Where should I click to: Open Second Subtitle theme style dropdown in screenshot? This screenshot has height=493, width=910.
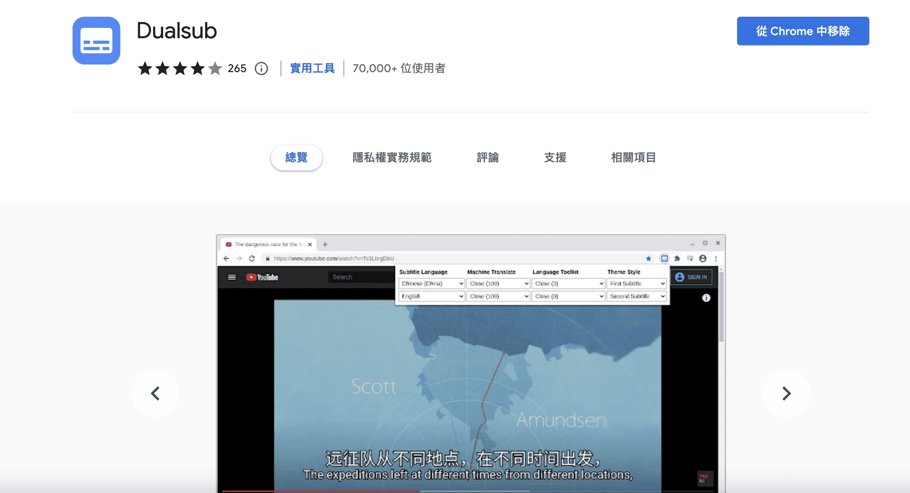coord(637,297)
